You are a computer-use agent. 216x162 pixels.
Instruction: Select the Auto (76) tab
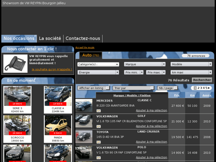90,55
